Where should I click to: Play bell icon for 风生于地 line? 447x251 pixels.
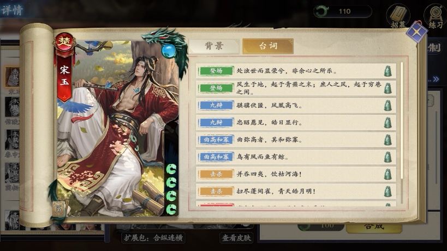(388, 88)
